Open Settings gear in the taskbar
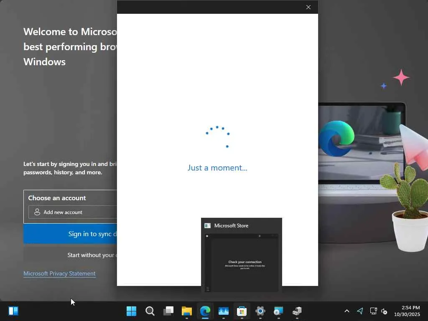 pyautogui.click(x=260, y=311)
